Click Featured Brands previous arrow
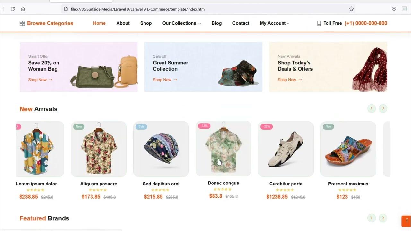Screen dimensions: 411x231 371,218
